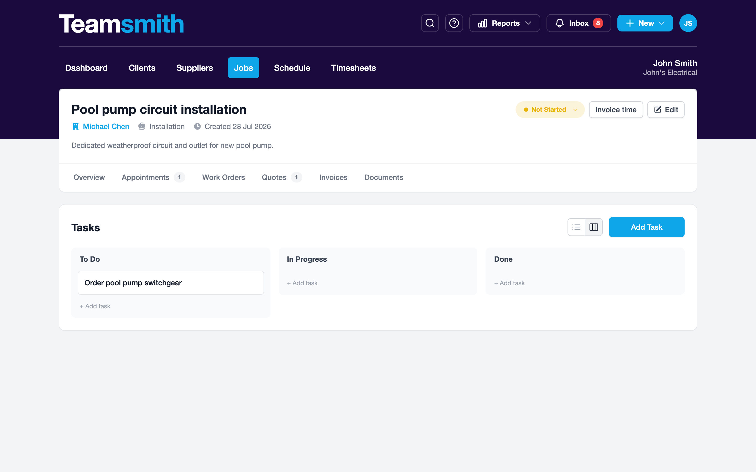Switch to the Appointments tab
The height and width of the screenshot is (472, 756).
153,177
